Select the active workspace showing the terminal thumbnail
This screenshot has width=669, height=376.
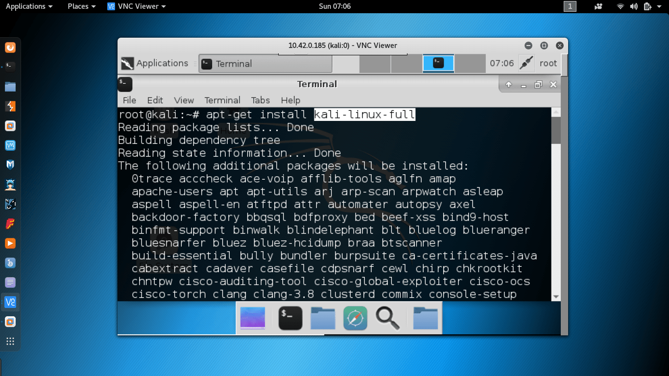coord(438,63)
